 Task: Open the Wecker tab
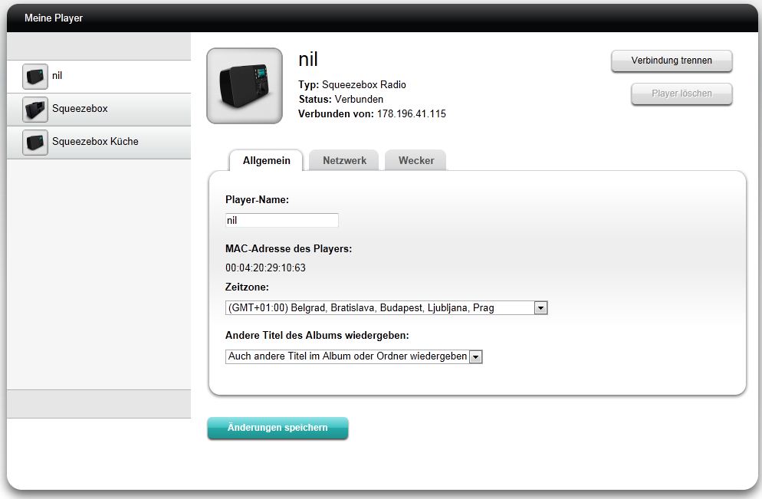tap(415, 160)
